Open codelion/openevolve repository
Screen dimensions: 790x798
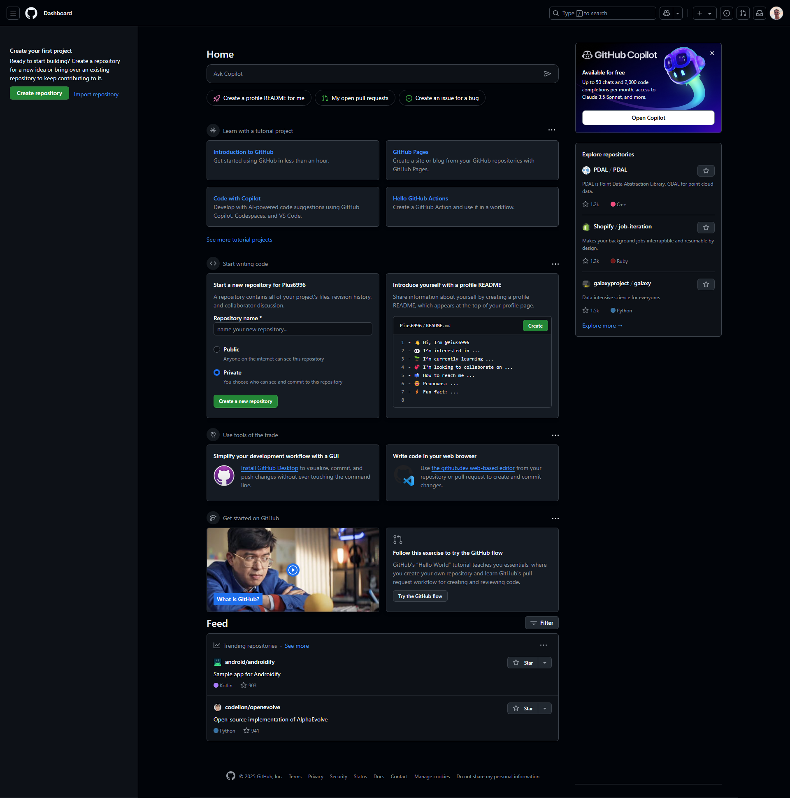click(x=253, y=707)
